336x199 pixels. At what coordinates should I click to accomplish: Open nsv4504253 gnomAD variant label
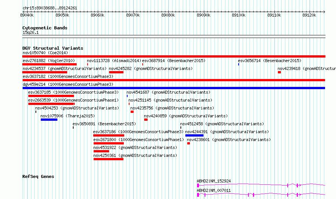pyautogui.click(x=77, y=108)
